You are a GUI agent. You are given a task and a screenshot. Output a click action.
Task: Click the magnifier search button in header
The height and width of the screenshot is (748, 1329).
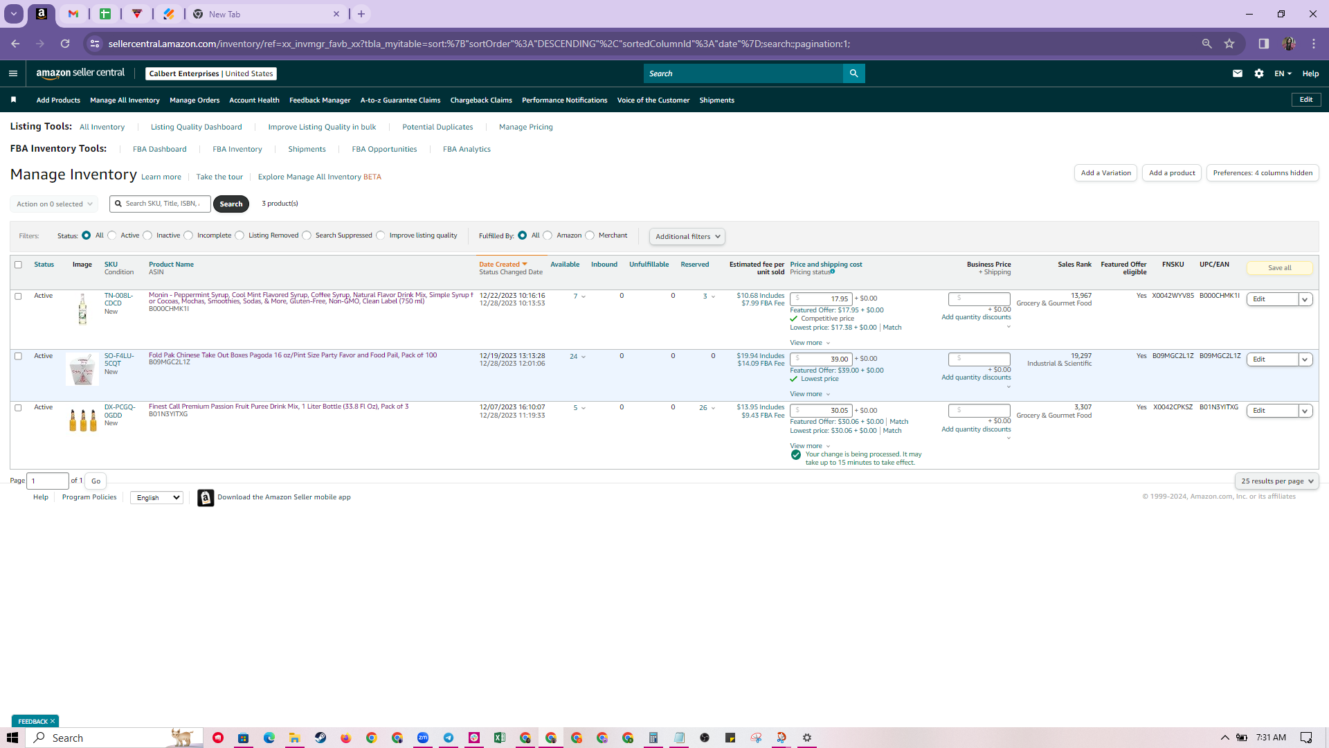pyautogui.click(x=853, y=73)
